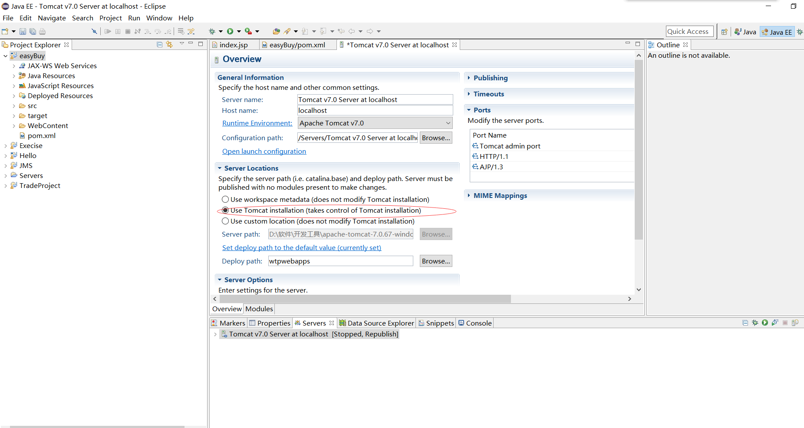The height and width of the screenshot is (428, 804).
Task: Close the Tomcat v7.0 Server editor tab
Action: 455,45
